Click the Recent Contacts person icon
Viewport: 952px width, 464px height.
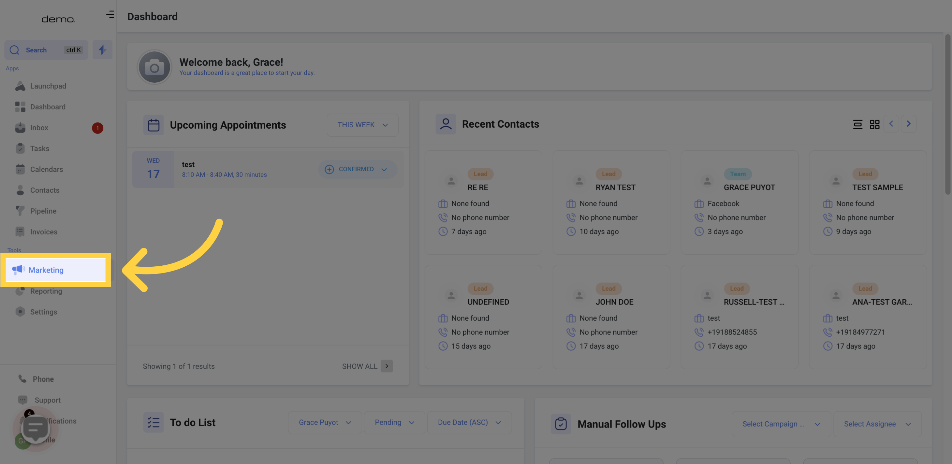click(x=446, y=124)
